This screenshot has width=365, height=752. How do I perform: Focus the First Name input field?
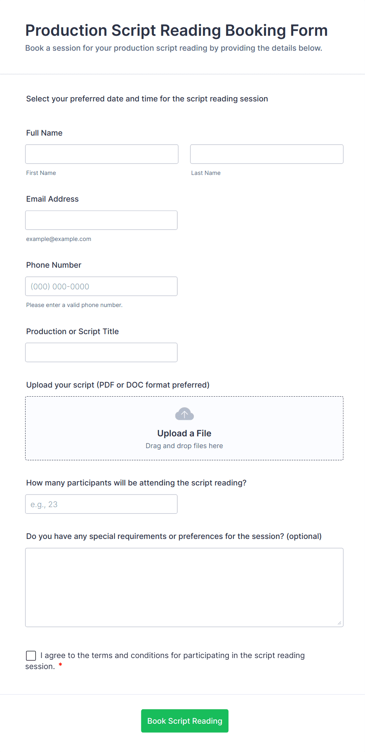pyautogui.click(x=102, y=154)
